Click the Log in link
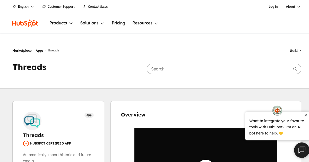 pos(273,7)
